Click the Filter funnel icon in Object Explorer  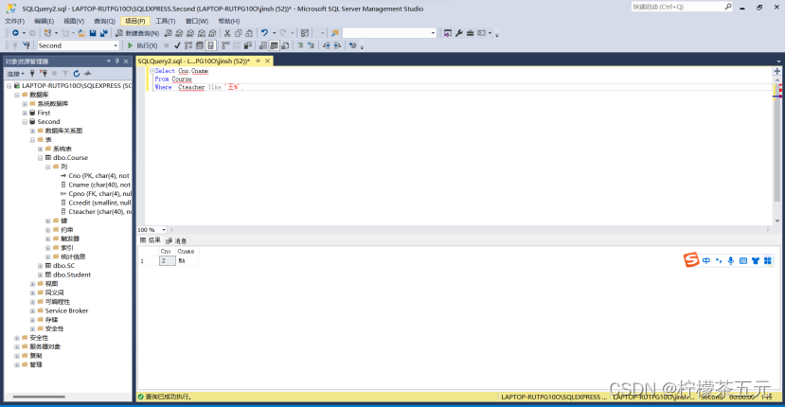click(65, 74)
